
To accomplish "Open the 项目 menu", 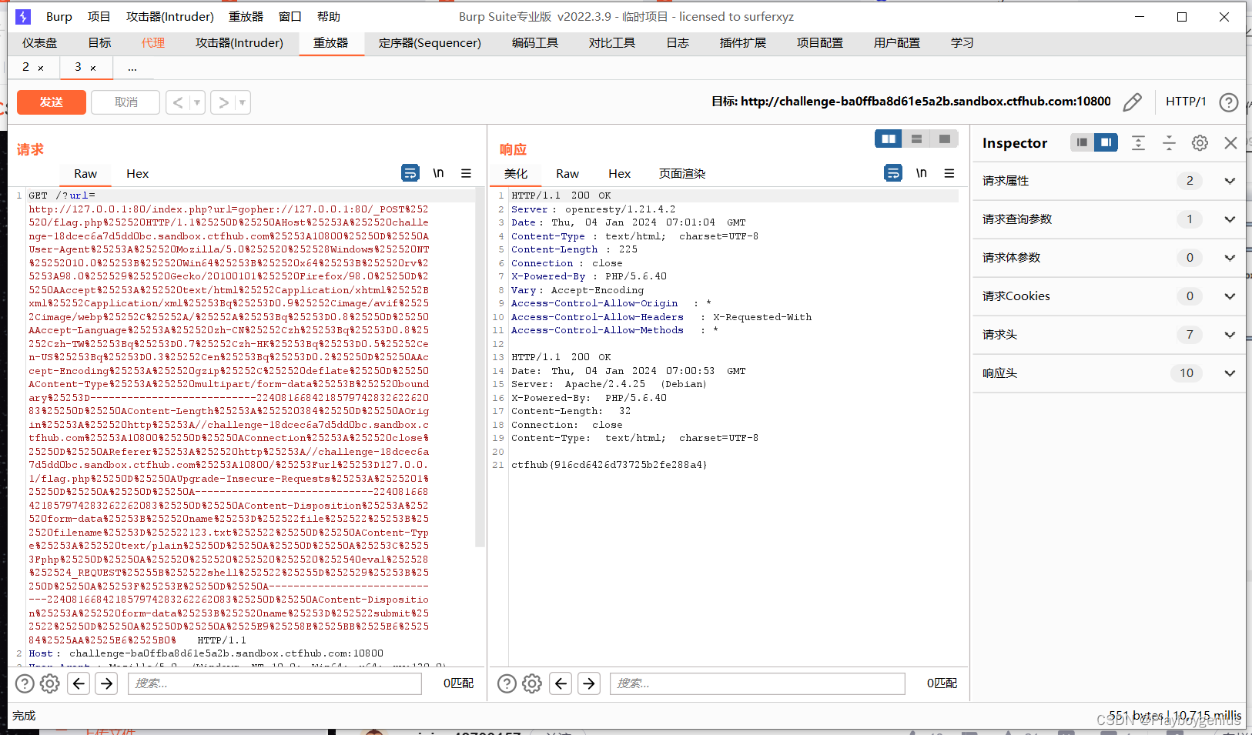I will [99, 16].
